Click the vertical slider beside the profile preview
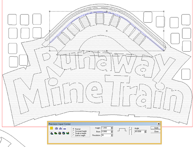This screenshot has height=147, width=196. [130, 131]
